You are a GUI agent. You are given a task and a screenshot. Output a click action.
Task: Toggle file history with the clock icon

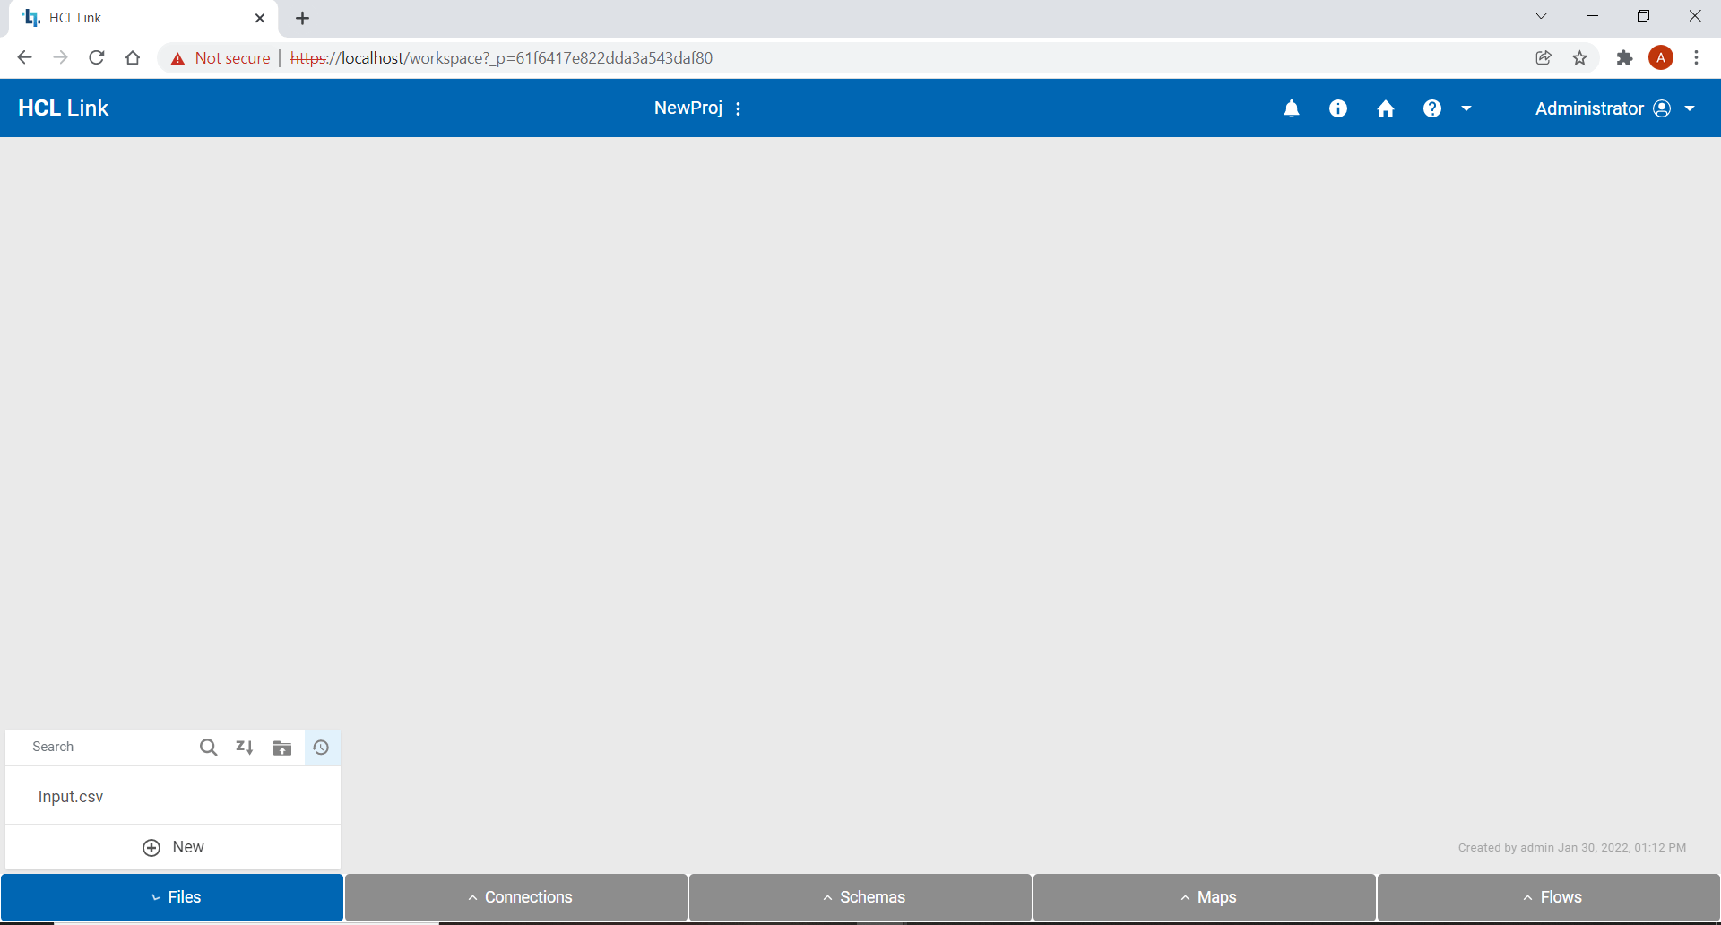(321, 747)
